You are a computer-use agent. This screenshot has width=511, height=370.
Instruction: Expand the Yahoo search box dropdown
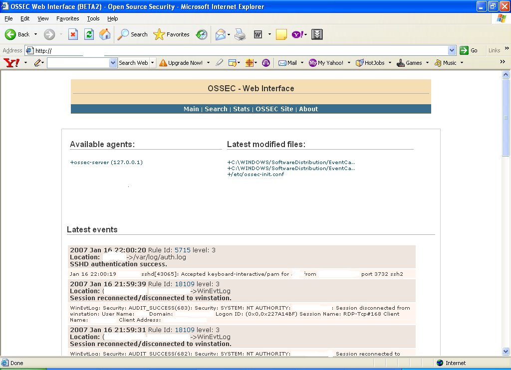tap(113, 63)
